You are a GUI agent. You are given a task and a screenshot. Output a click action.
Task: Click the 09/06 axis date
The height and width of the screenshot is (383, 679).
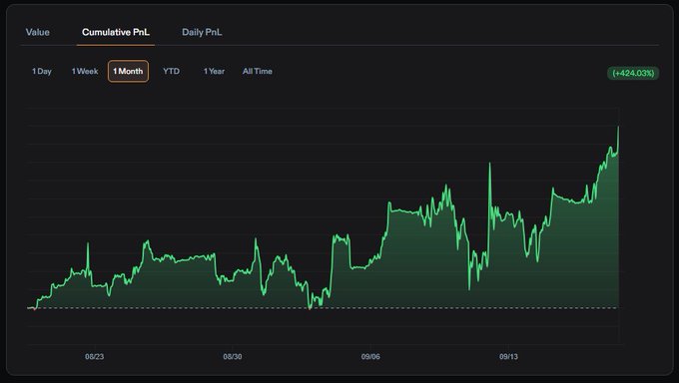tap(370, 357)
